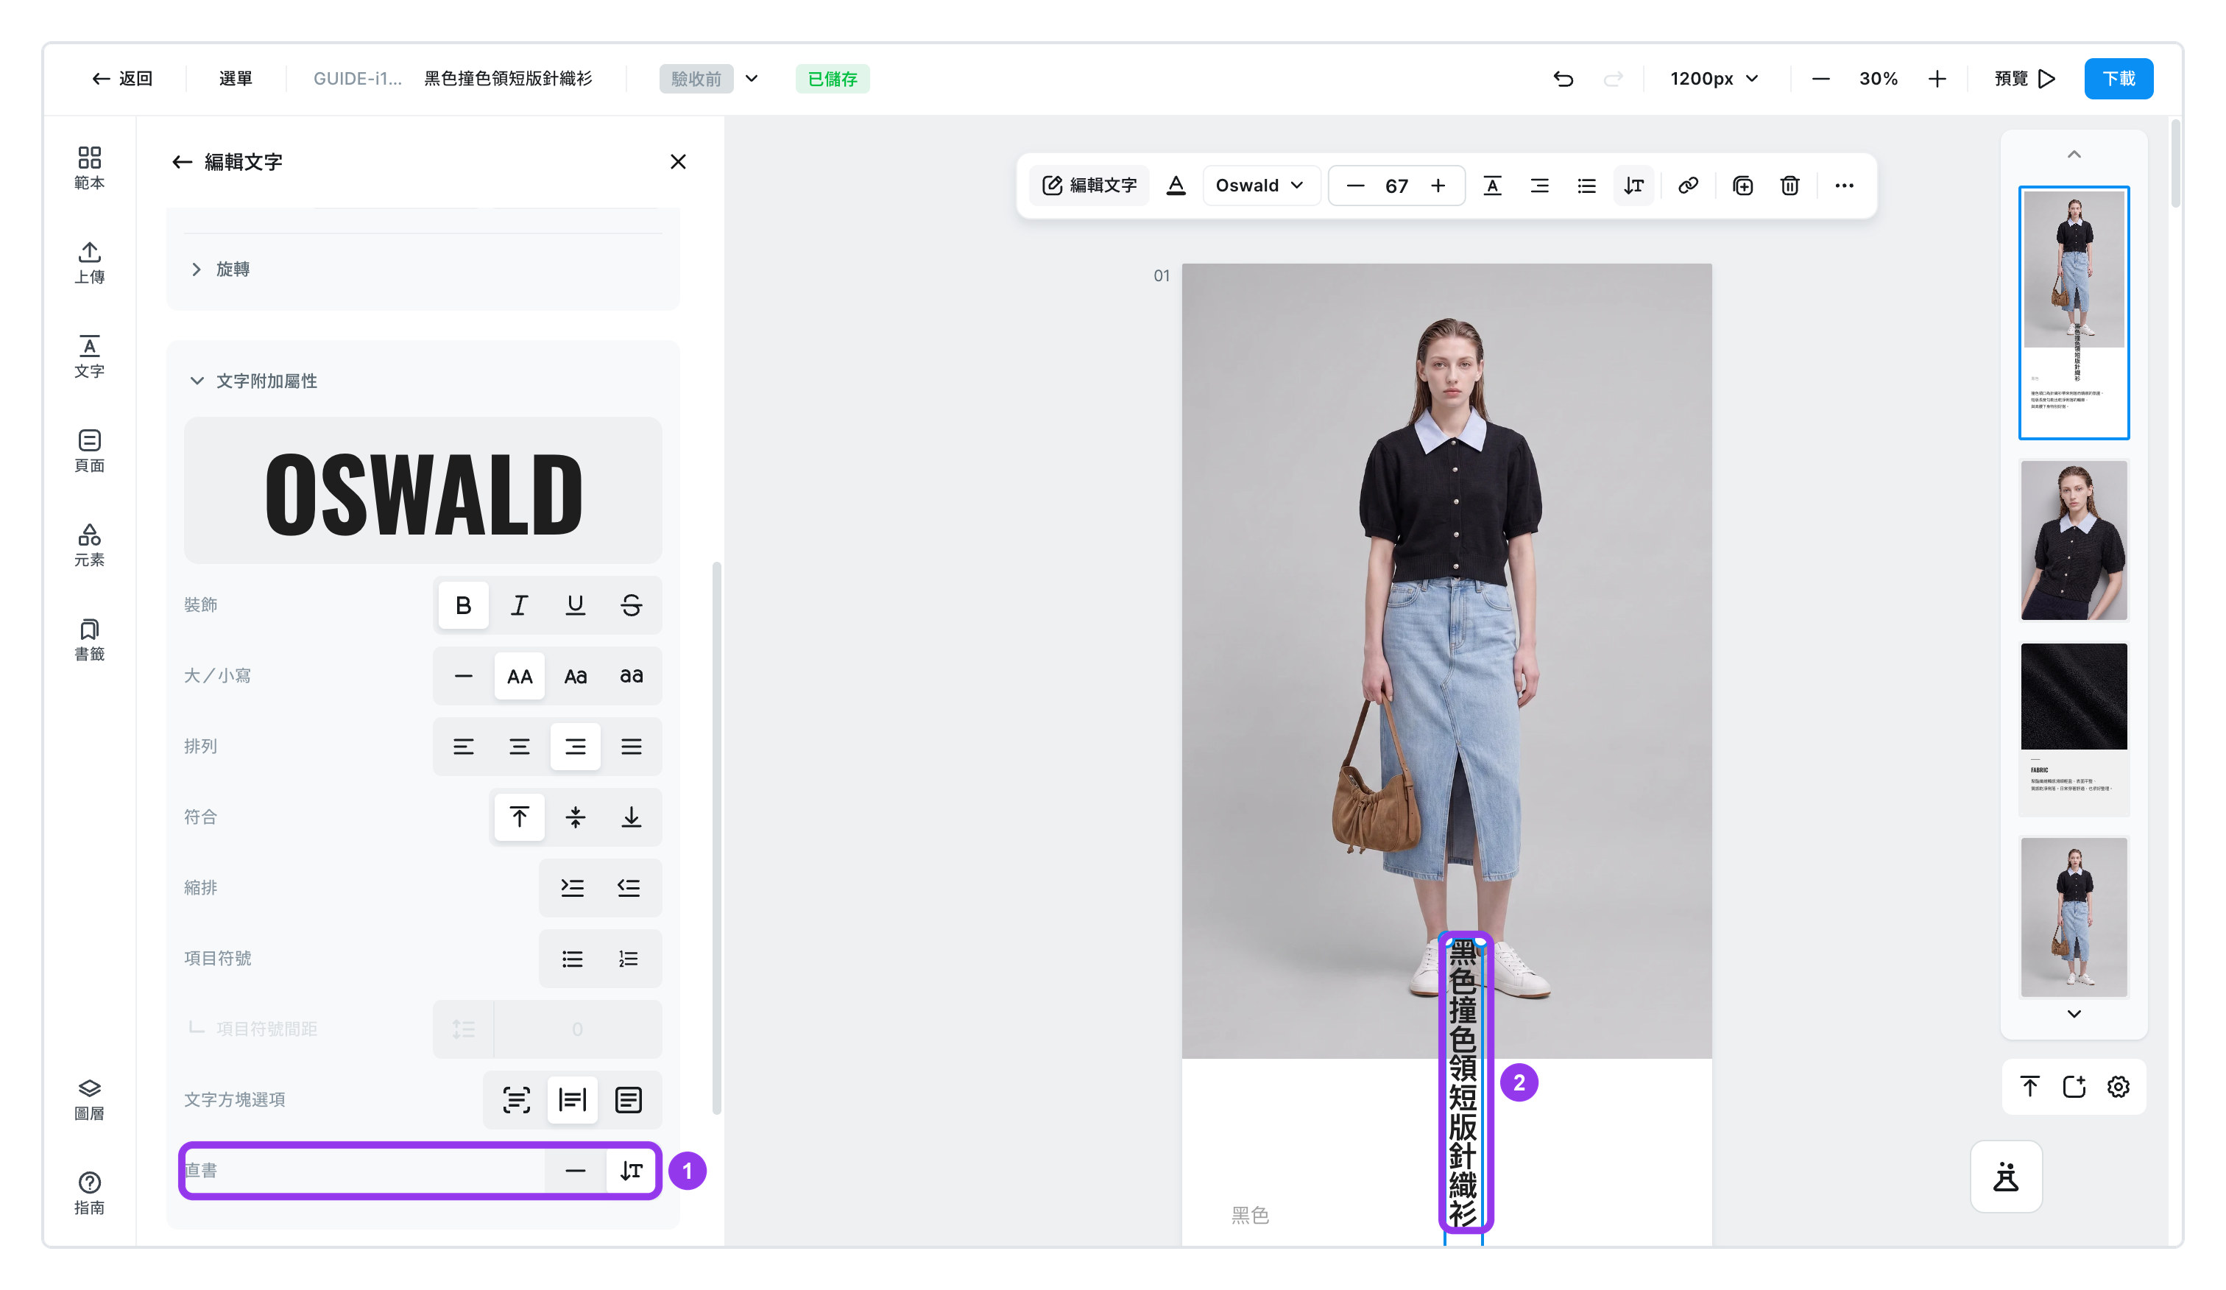2226x1290 pixels.
Task: Open the 元素 elements sidebar panel
Action: (x=89, y=545)
